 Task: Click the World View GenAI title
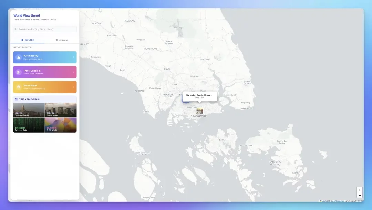(x=27, y=15)
